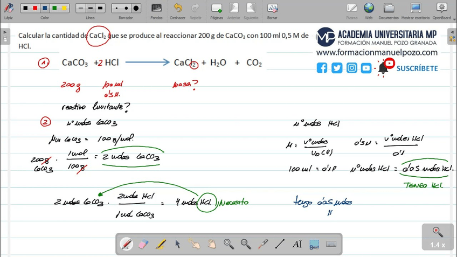Viewport: 457px width, 257px height.
Task: Select the straight line drawing tool
Action: point(280,244)
